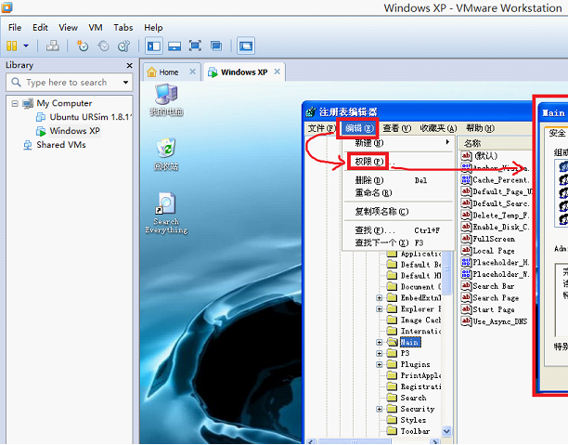Click the pause virtual machine icon
This screenshot has width=568, height=445.
pos(13,46)
